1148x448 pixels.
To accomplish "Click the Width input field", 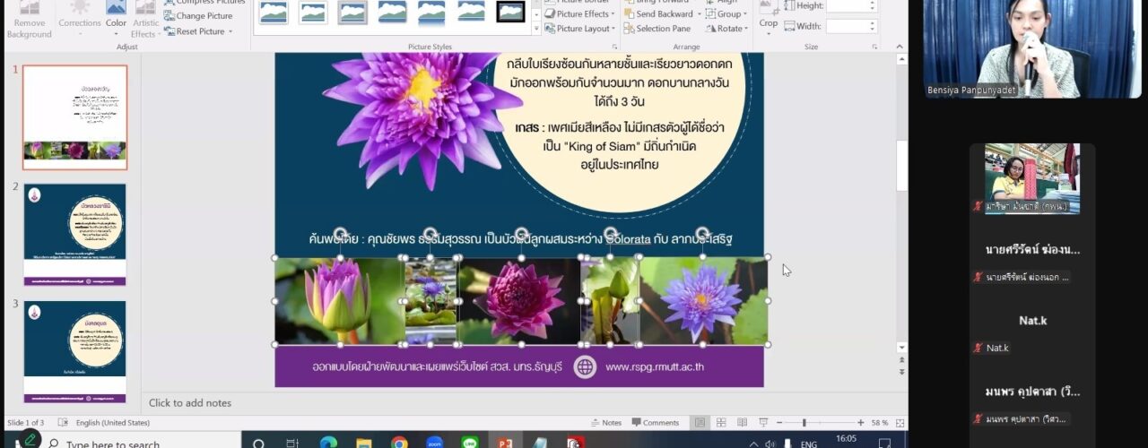I will click(x=847, y=27).
